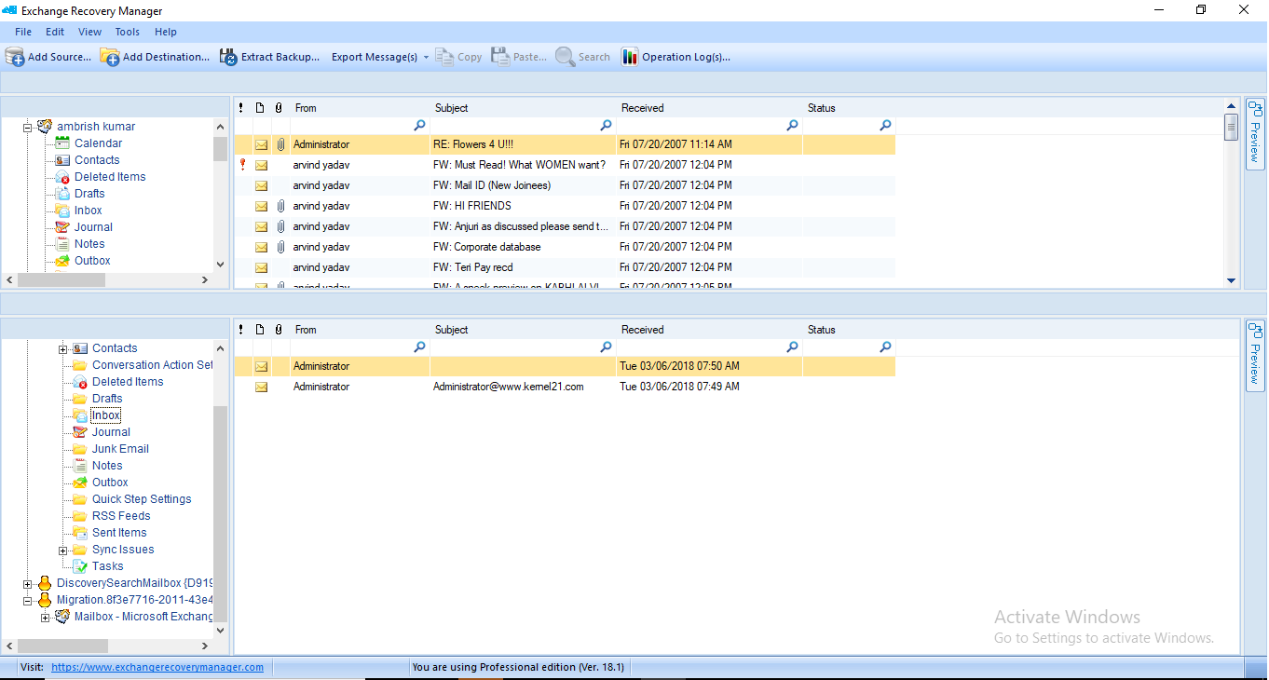Select Deleted Items in source tree

[110, 177]
